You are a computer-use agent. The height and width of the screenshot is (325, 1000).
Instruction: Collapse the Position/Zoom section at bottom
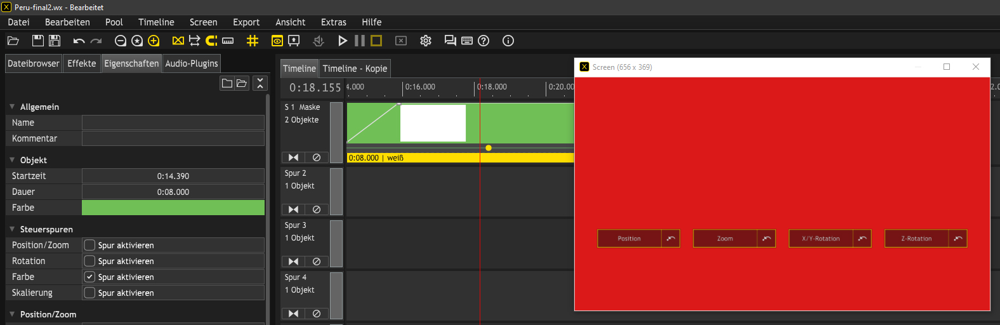tap(12, 314)
